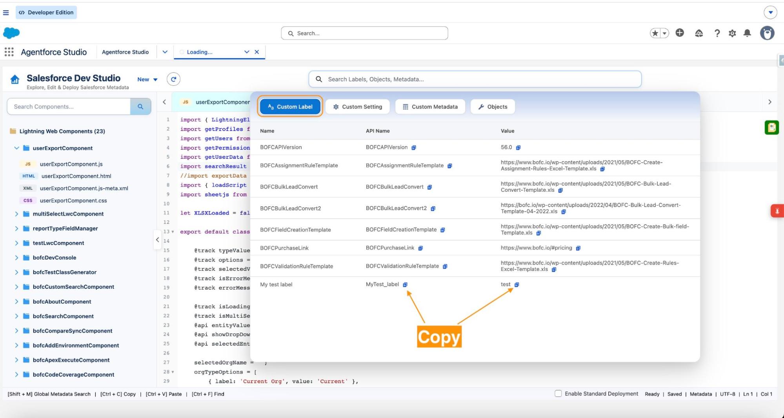Open userExportComponent.js file
This screenshot has width=784, height=418.
71,164
